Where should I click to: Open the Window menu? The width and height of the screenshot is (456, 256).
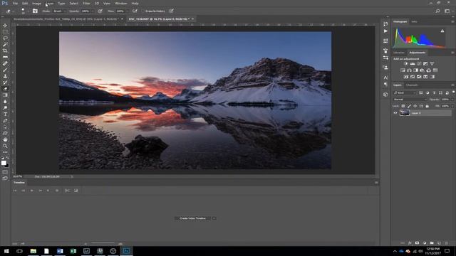point(120,4)
